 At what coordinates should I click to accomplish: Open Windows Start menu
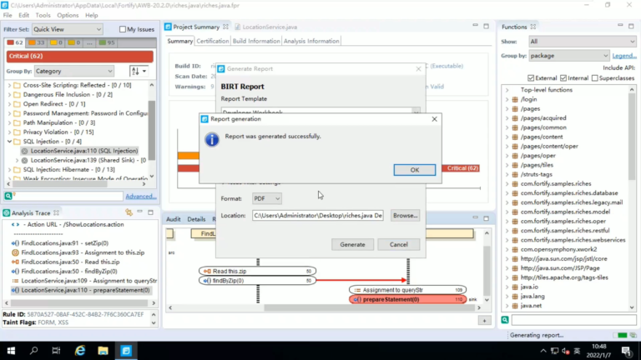pyautogui.click(x=11, y=351)
